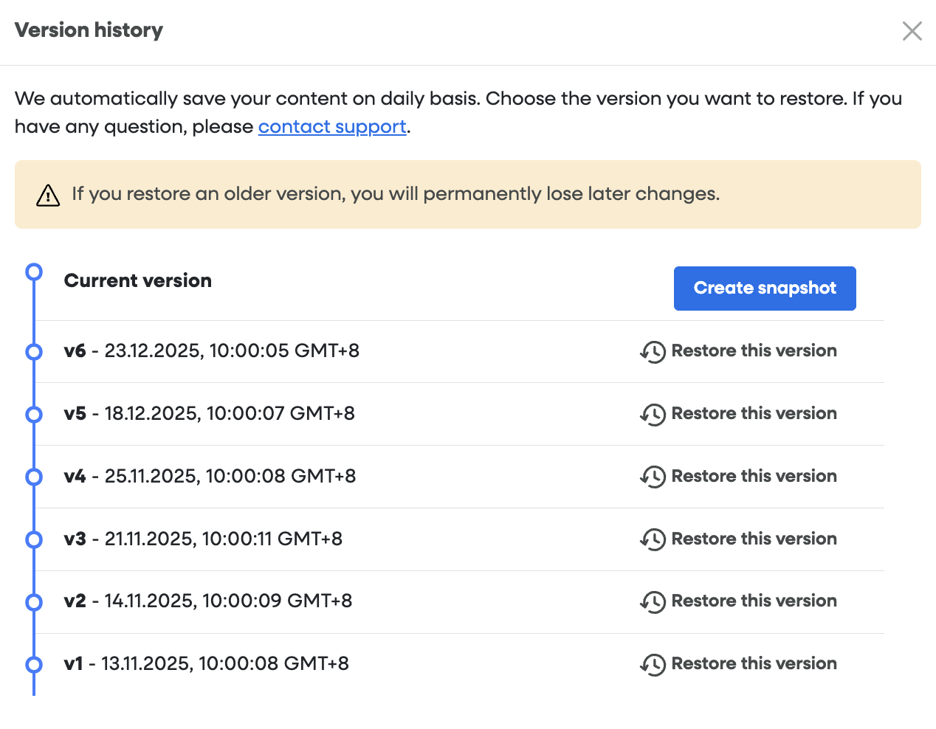Click the restore clock icon for v3
936x729 pixels.
(x=653, y=540)
